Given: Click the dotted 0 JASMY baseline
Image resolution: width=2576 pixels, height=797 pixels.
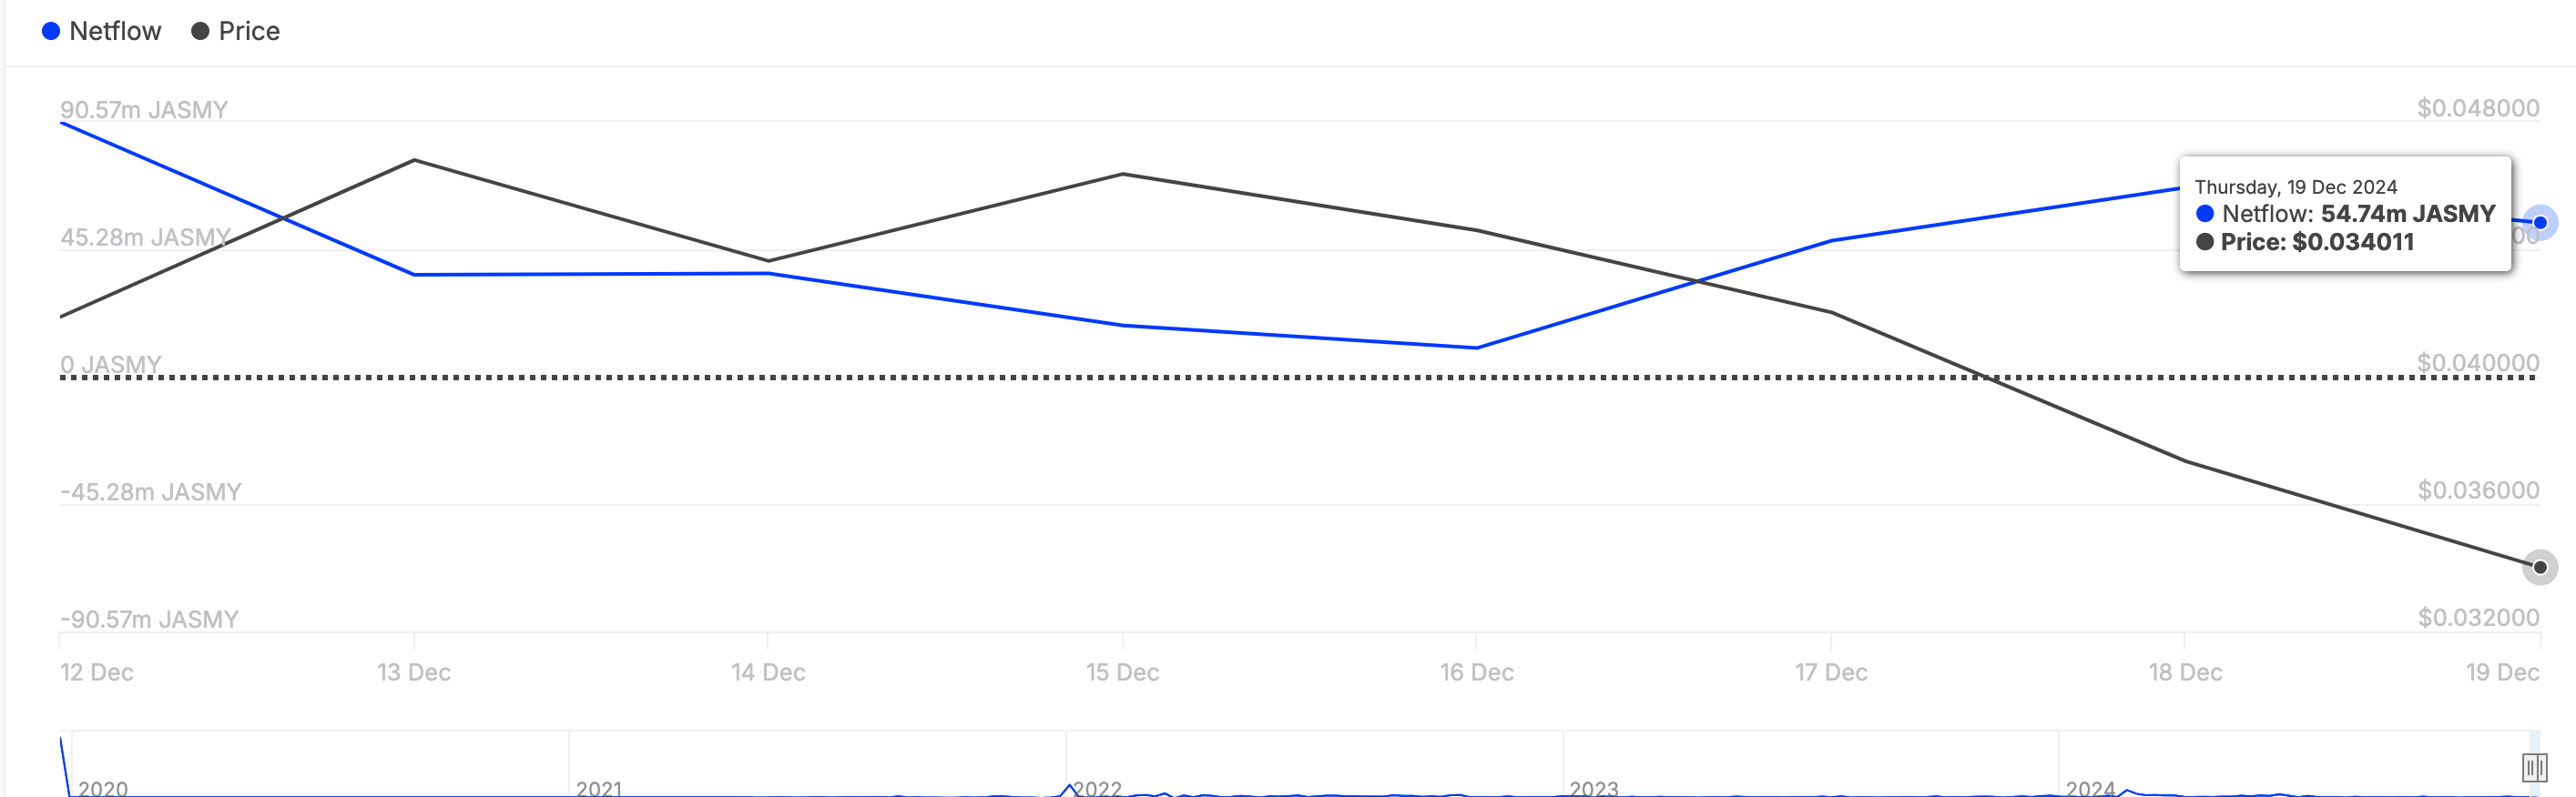Looking at the screenshot, I should pos(1298,378).
